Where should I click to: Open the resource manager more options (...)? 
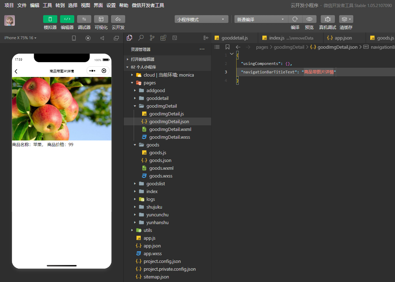[x=202, y=49]
